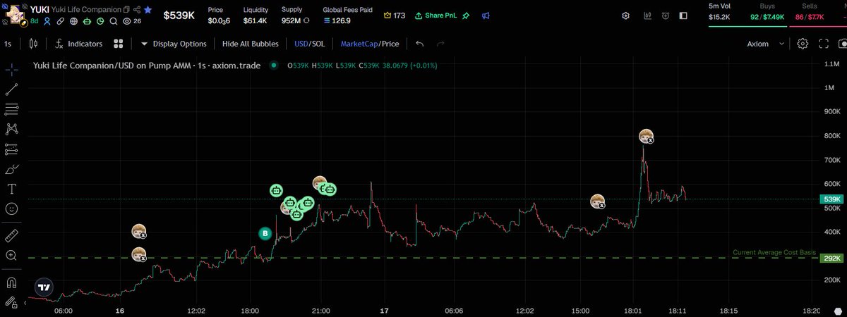This screenshot has height=317, width=847.
Task: Click the avatar bubble at the 800K peak
Action: 646,137
